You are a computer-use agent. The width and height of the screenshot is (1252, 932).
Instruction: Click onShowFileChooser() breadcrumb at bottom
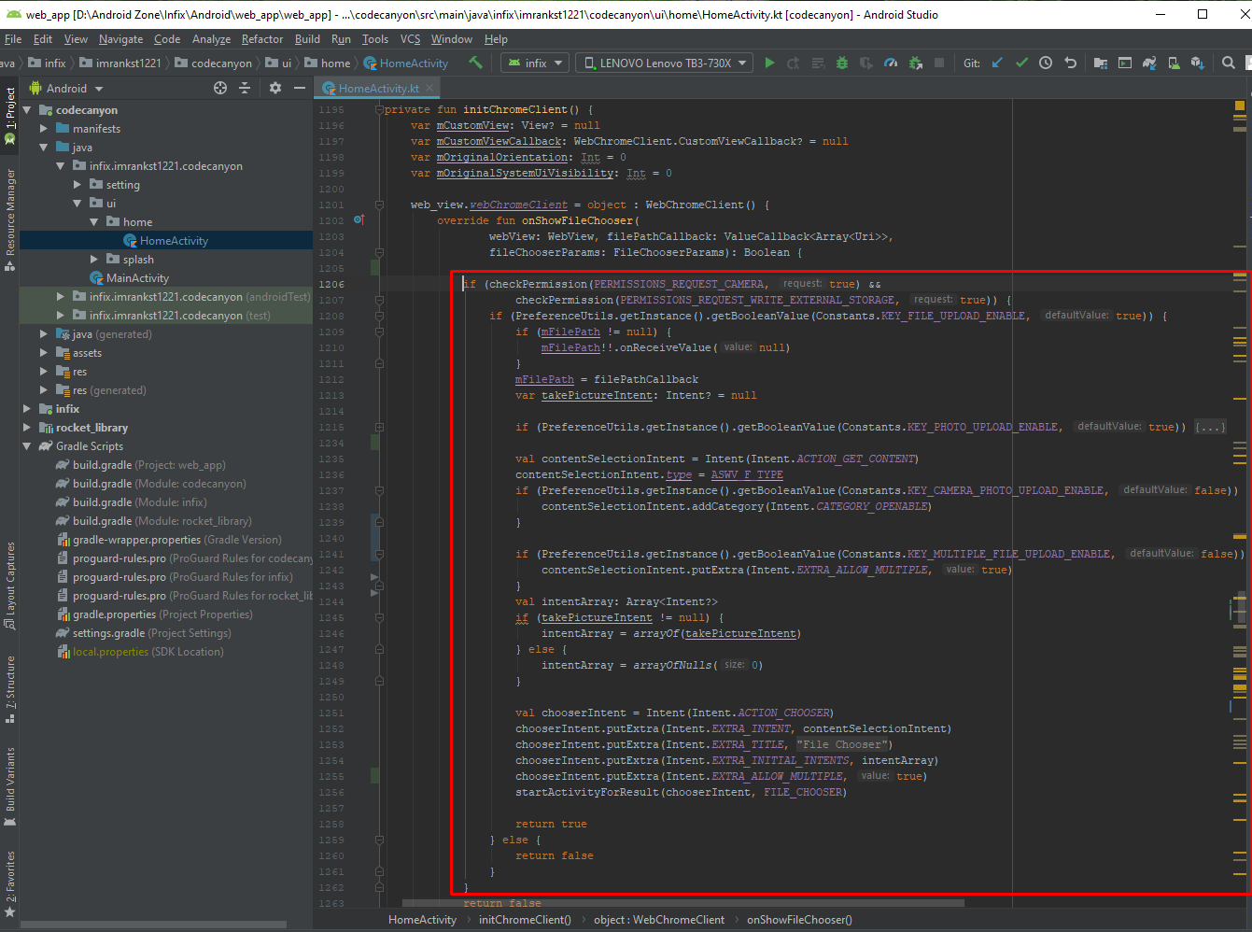coord(799,920)
